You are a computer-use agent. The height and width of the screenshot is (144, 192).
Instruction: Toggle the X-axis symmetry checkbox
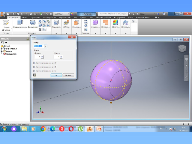(x=34, y=63)
